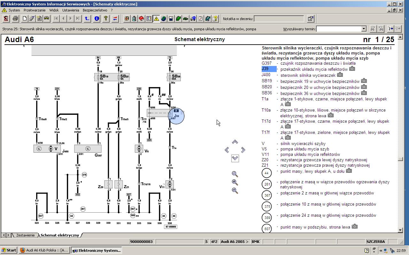Click the help icon in the system tray

pyautogui.click(x=367, y=251)
